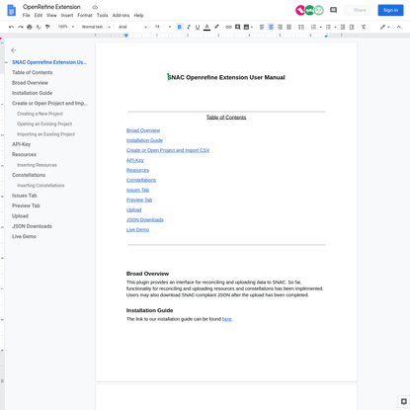Hide the menus with the up chevron
Viewport: 410px width, 410px height.
pos(399,27)
